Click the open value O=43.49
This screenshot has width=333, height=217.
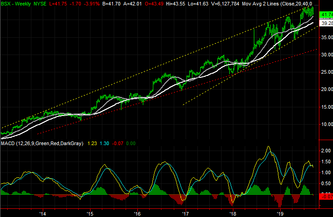(x=154, y=4)
